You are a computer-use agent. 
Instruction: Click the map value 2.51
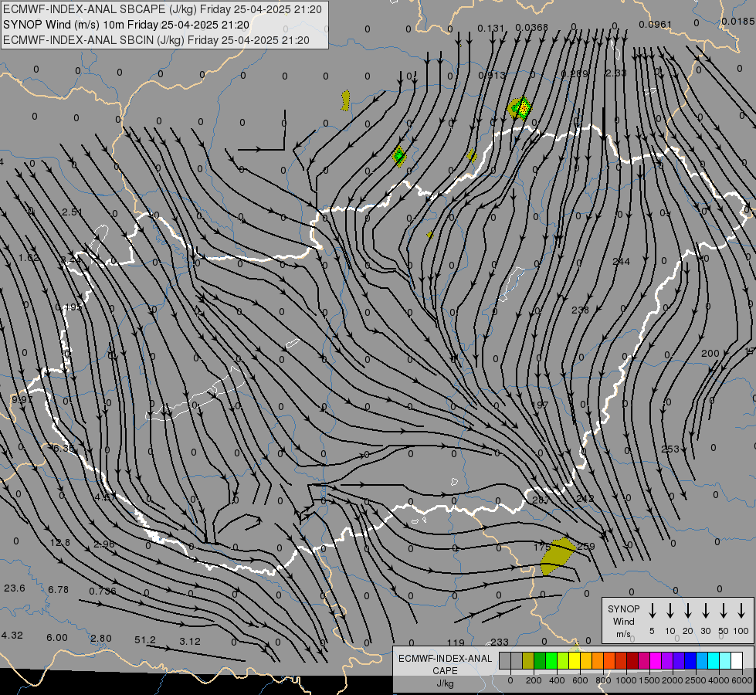pyautogui.click(x=73, y=212)
